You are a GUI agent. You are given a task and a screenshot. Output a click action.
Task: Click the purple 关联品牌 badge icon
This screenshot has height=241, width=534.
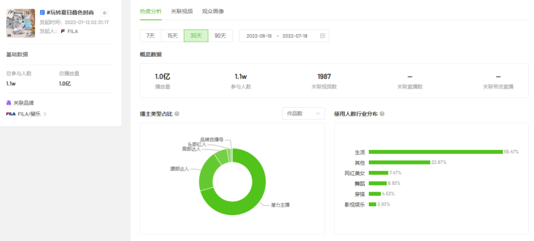coord(9,103)
